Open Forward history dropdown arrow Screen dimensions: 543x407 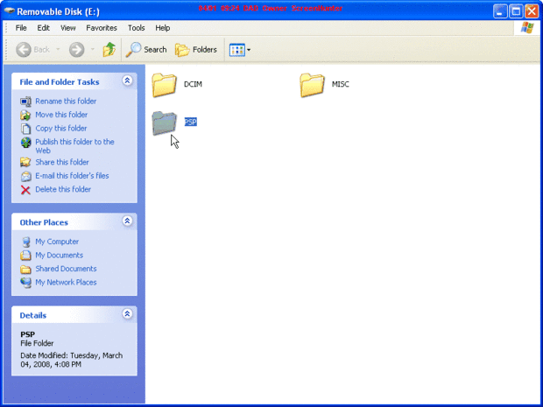[x=93, y=50]
